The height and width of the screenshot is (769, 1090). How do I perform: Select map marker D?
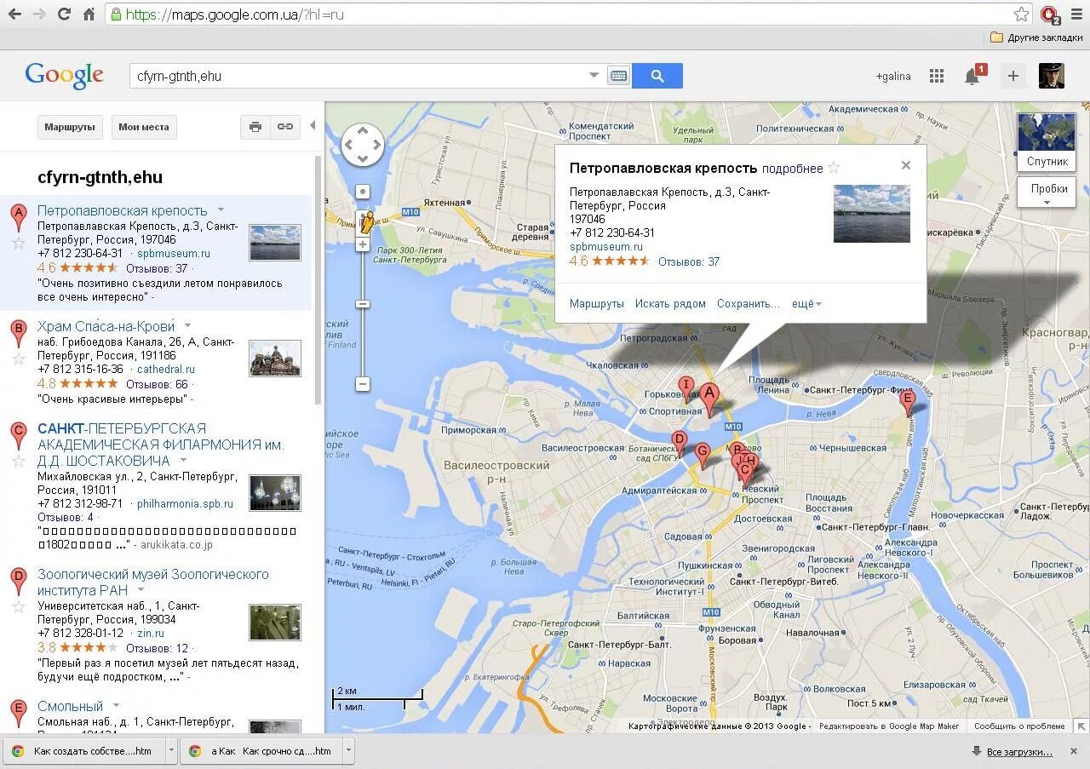(x=679, y=442)
